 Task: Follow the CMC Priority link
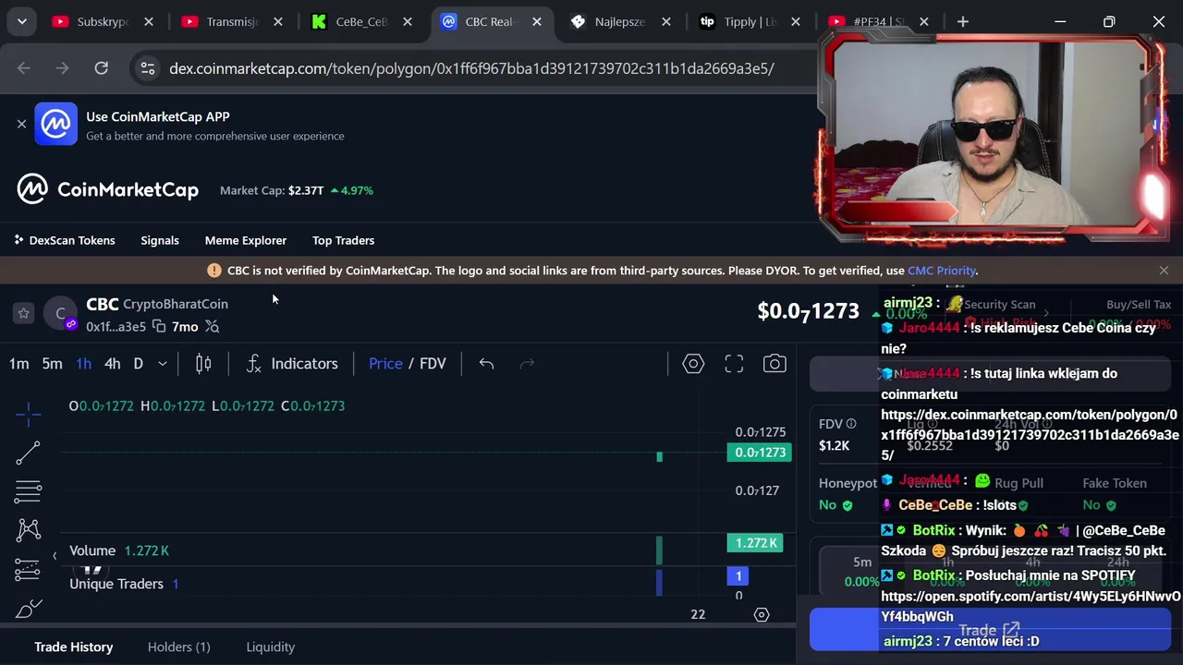pos(942,271)
